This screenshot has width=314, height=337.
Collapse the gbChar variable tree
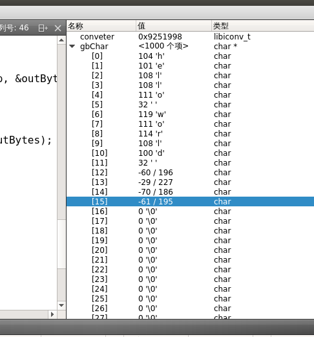pyautogui.click(x=72, y=46)
